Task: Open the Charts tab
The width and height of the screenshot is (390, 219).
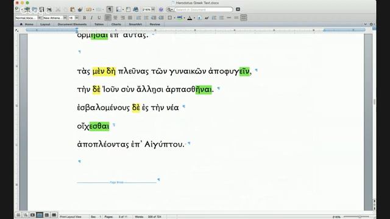Action: point(116,24)
